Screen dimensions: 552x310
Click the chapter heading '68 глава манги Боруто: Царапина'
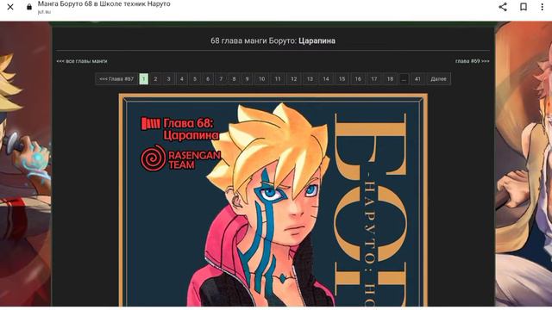(x=273, y=40)
